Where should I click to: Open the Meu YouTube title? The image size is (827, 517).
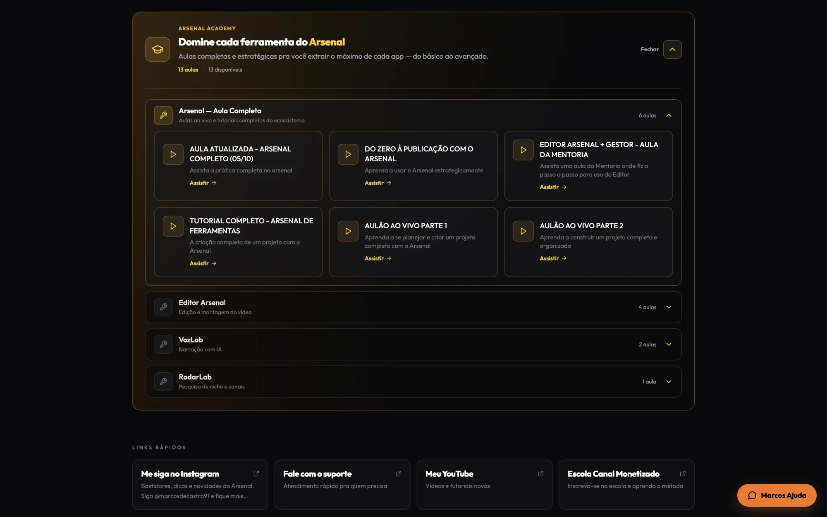point(449,474)
